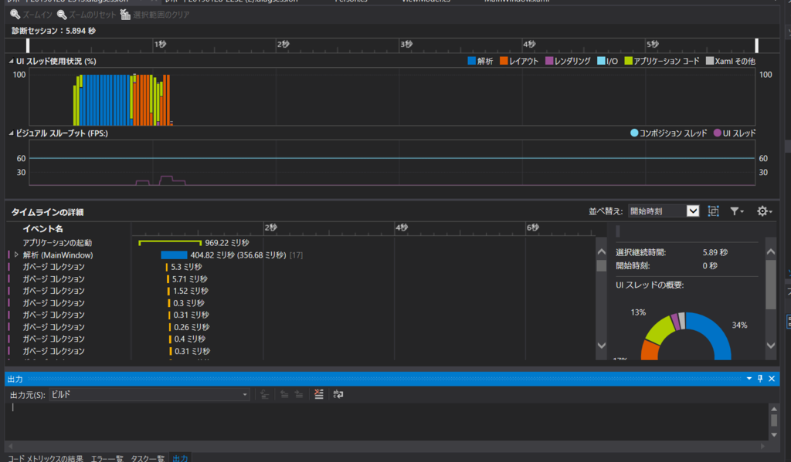Click the レイアウト orange legend swatch
Viewport: 791px width, 462px height.
[504, 61]
